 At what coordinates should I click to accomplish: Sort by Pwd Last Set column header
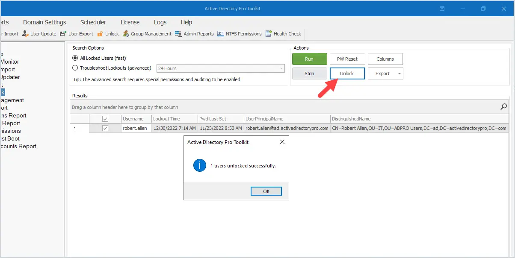(221, 119)
